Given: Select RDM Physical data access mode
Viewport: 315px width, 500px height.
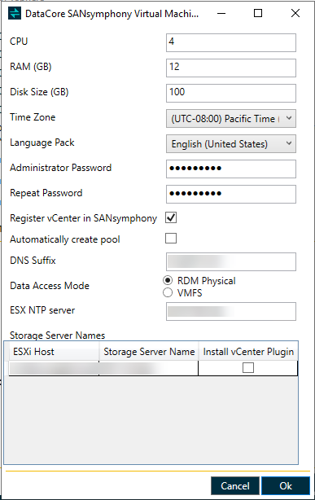Looking at the screenshot, I should click(x=168, y=281).
